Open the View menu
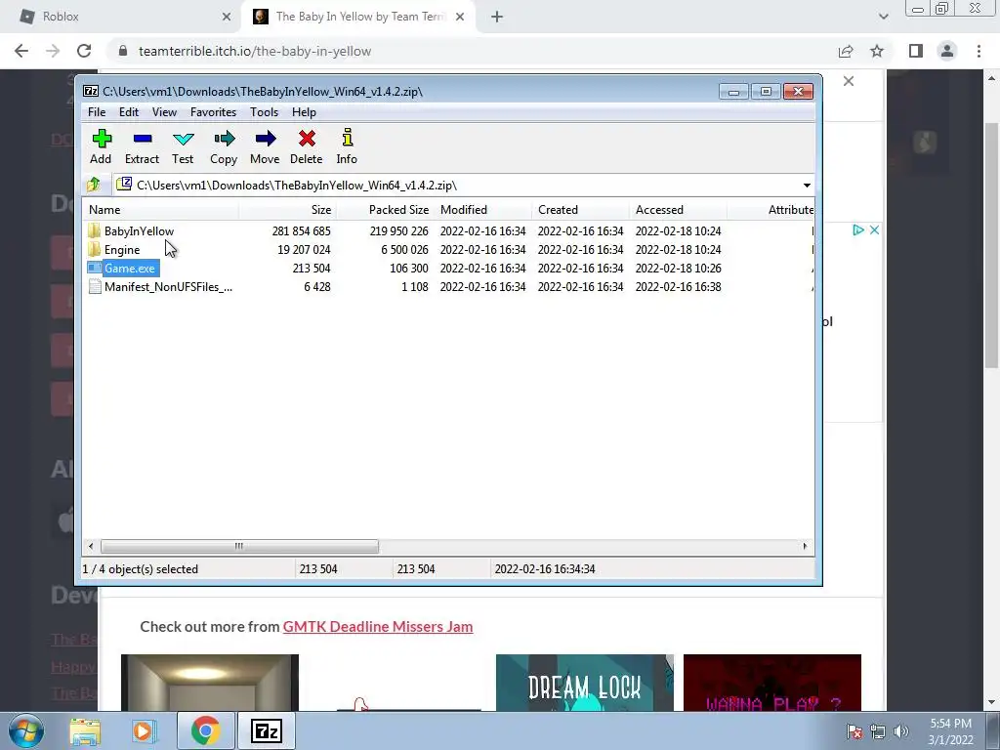The image size is (1000, 750). pos(164,112)
